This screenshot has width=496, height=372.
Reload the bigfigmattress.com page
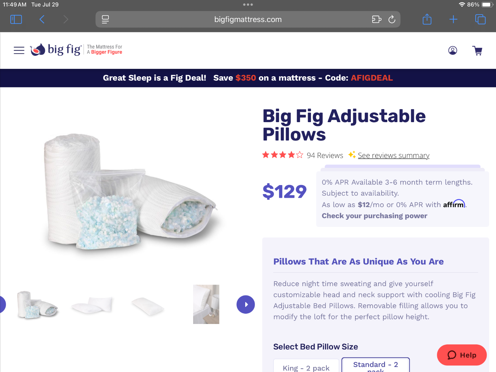392,20
